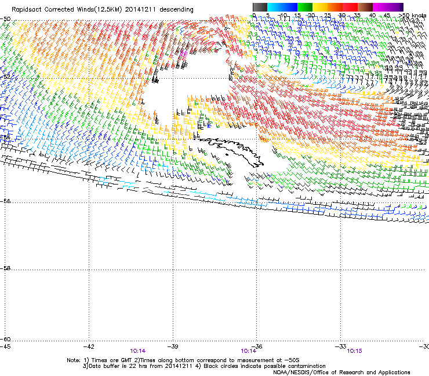This screenshot has height=376, width=429.
Task: Click the '45' legend scale label
Action: coord(387,15)
